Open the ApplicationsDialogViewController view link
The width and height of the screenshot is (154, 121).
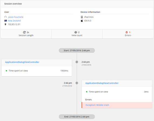click(22, 62)
